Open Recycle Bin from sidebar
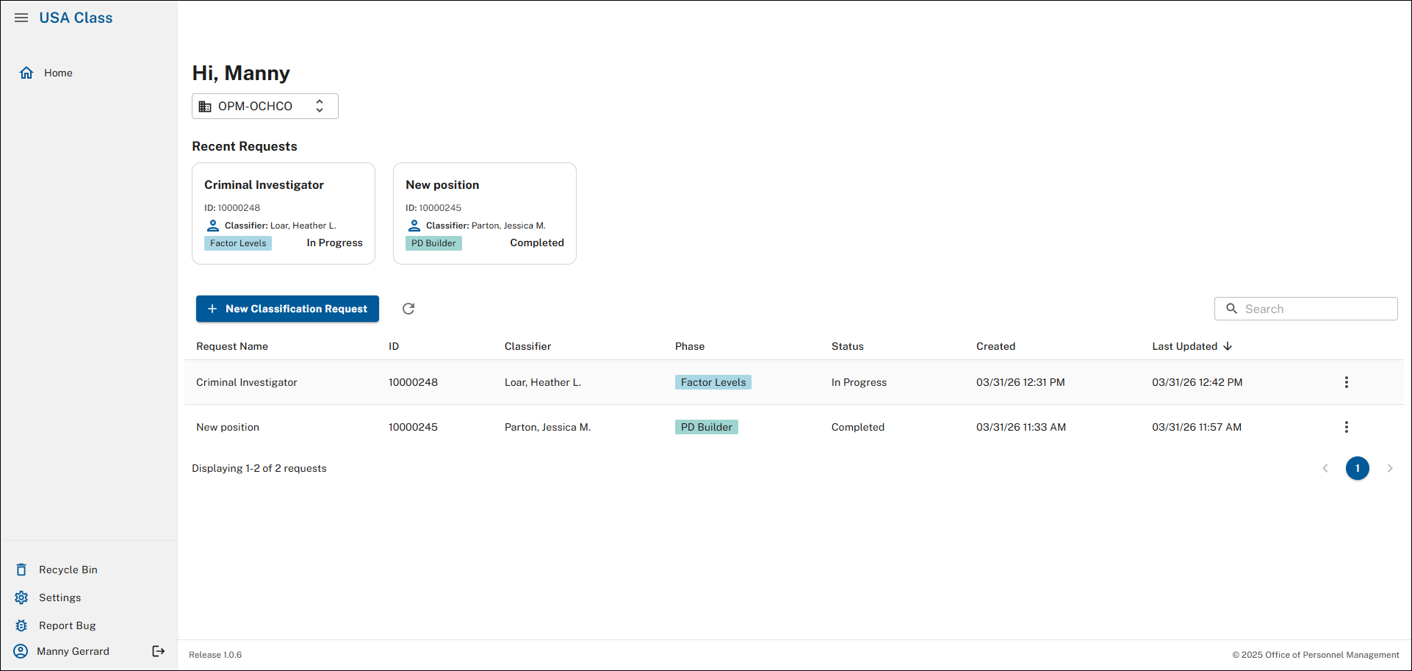1412x671 pixels. (68, 570)
